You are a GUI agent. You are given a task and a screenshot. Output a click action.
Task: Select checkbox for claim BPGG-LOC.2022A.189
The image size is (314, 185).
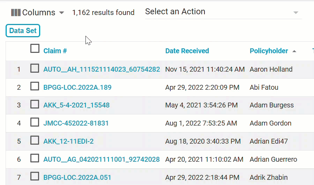[x=35, y=87]
